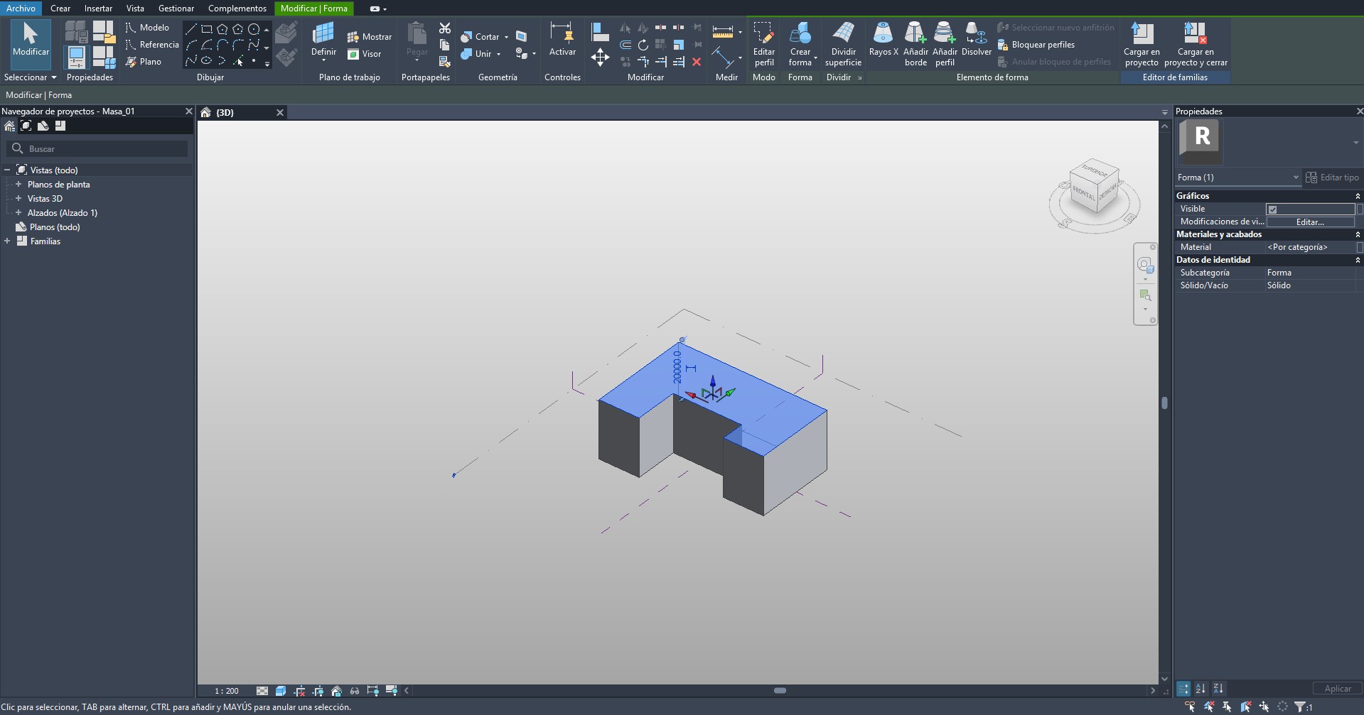Click Editar perfil in Modo panel
The image size is (1364, 715).
763,34
